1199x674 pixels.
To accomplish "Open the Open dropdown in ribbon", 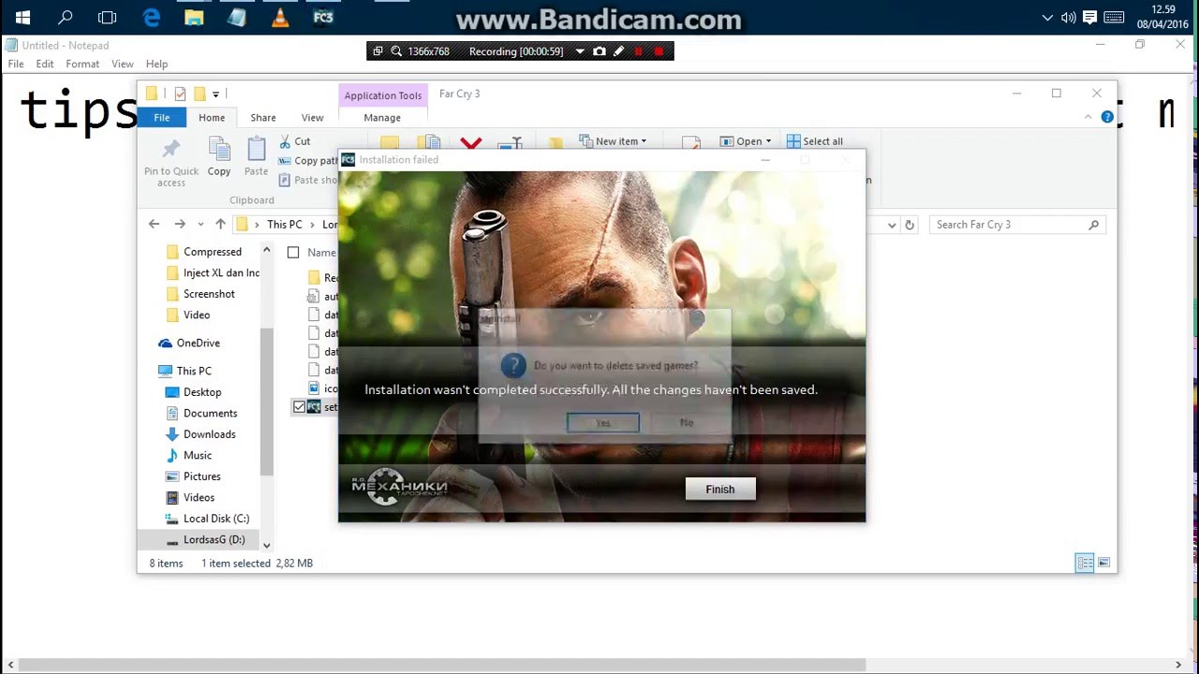I will click(746, 141).
